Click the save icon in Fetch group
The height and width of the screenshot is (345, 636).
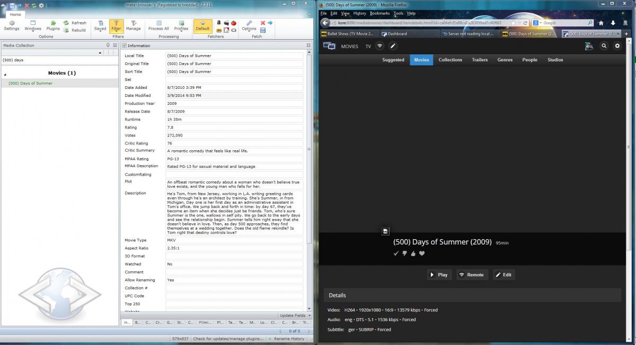click(x=263, y=30)
